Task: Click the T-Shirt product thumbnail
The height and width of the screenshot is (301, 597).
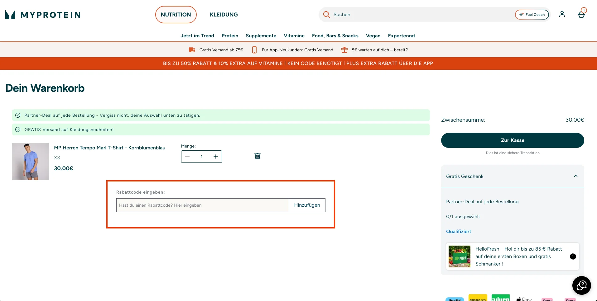Action: click(x=30, y=162)
